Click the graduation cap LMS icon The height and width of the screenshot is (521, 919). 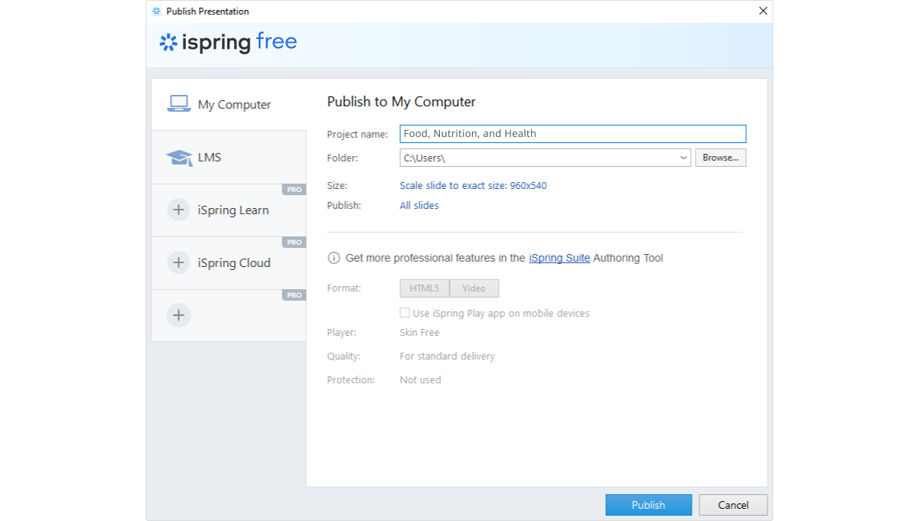tap(179, 158)
